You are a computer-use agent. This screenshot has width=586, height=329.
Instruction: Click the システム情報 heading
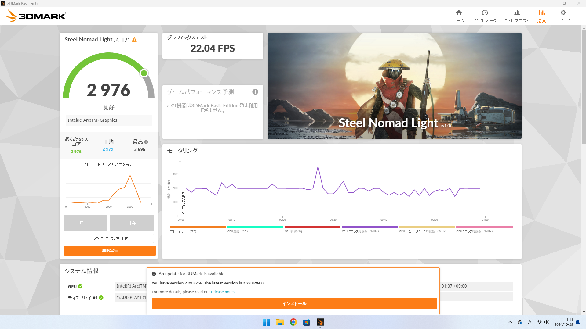[x=81, y=271]
